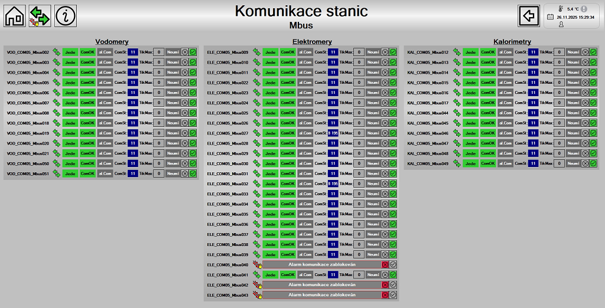Click Jede button for KAL_COM05_Mbus046
605x308 pixels.
click(x=471, y=133)
